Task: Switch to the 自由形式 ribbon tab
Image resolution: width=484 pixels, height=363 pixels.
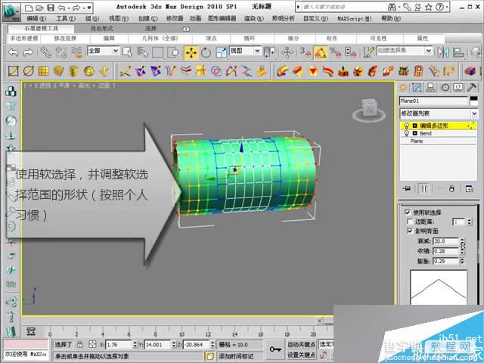Action: (x=102, y=29)
